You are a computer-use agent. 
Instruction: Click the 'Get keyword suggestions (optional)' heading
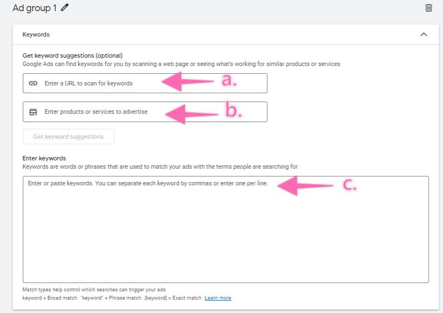click(x=73, y=55)
